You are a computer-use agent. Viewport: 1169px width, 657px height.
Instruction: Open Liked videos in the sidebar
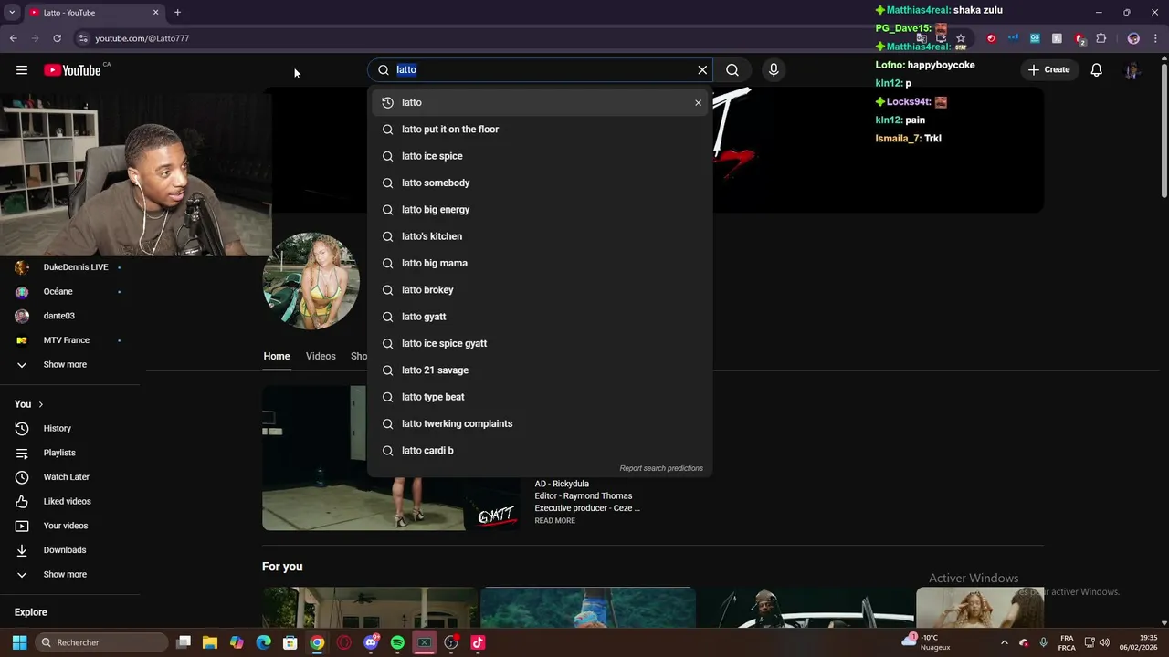point(70,502)
